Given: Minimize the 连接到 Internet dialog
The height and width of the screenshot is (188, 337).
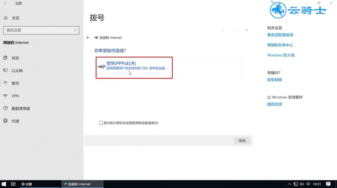Looking at the screenshot, I should coord(222,30).
